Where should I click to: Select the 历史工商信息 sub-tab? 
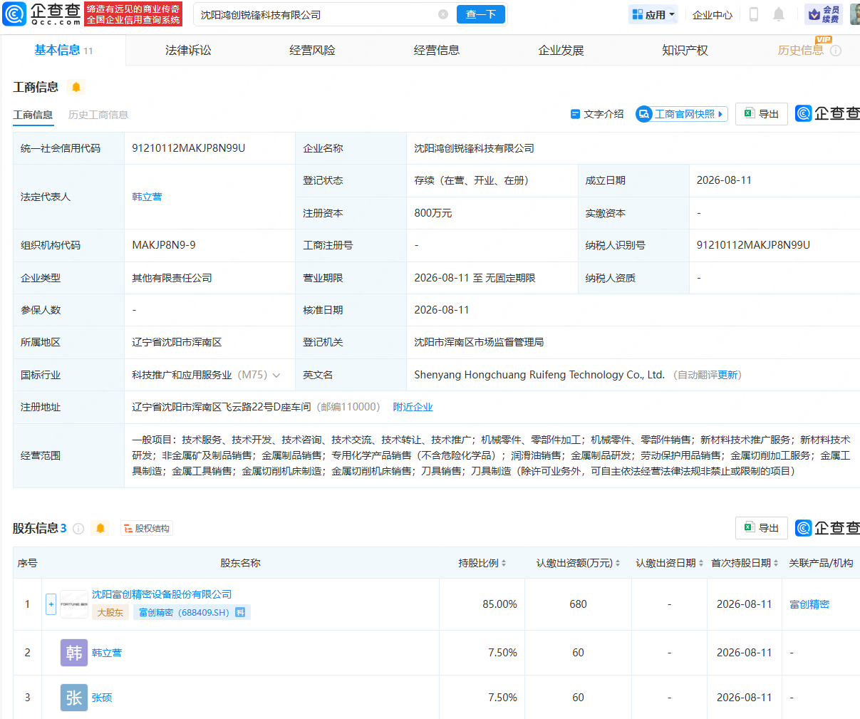click(x=98, y=115)
